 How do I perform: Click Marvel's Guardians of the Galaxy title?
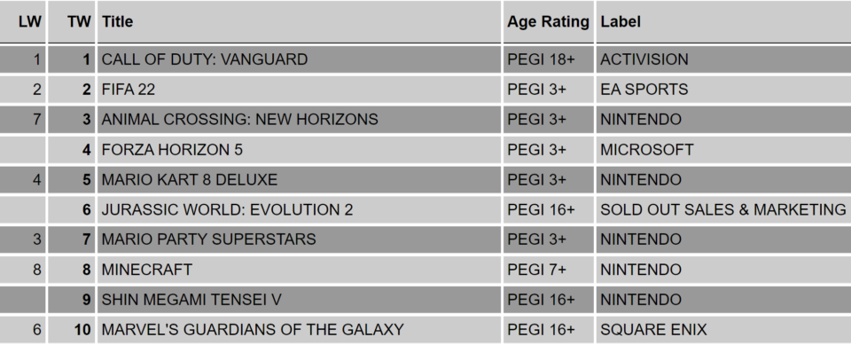coord(253,330)
